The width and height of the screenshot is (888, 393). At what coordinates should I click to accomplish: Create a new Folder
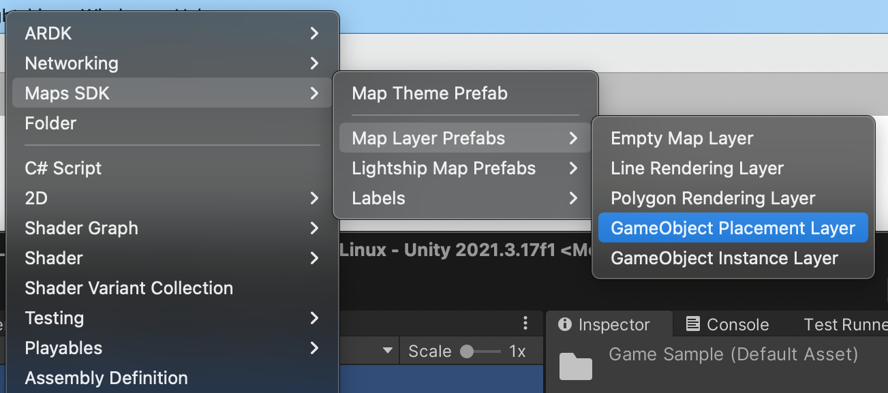pos(172,123)
